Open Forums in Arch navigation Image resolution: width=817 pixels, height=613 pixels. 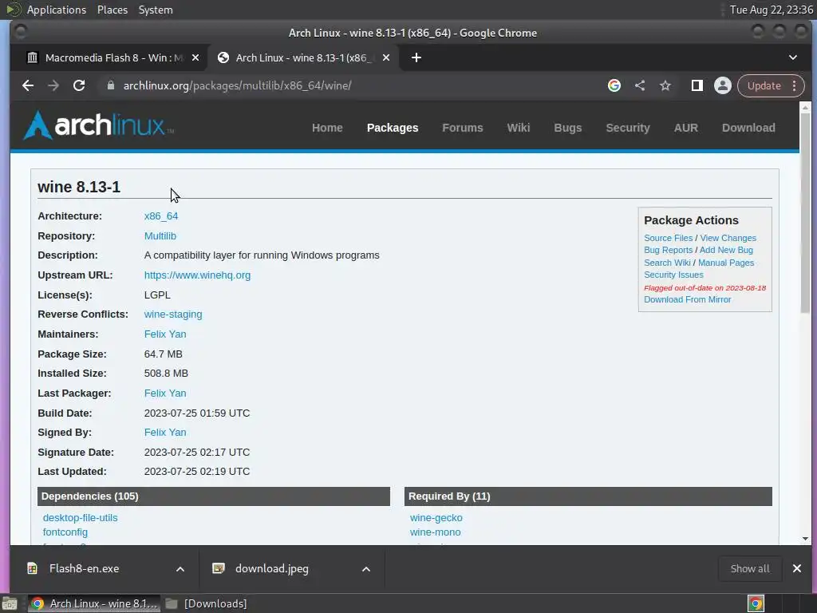(463, 128)
